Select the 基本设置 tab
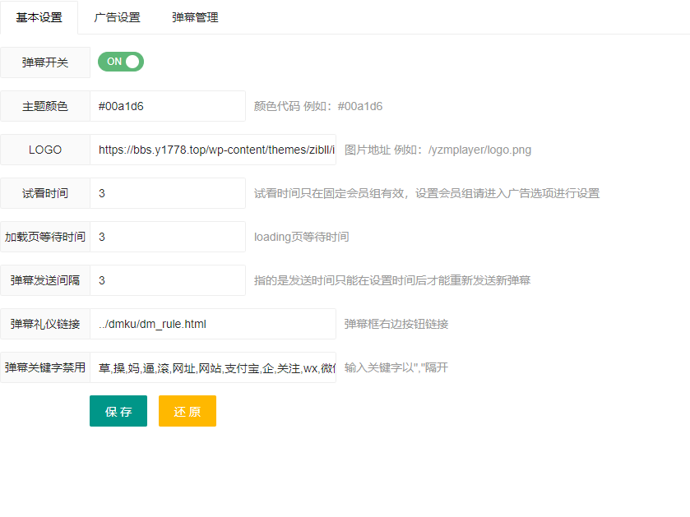 point(39,16)
